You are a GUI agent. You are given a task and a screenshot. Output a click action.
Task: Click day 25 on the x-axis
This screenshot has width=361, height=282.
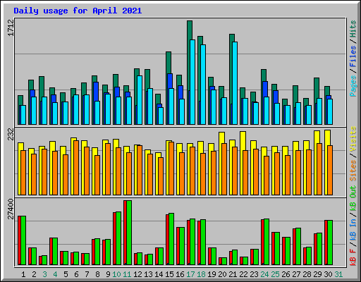tap(275, 274)
